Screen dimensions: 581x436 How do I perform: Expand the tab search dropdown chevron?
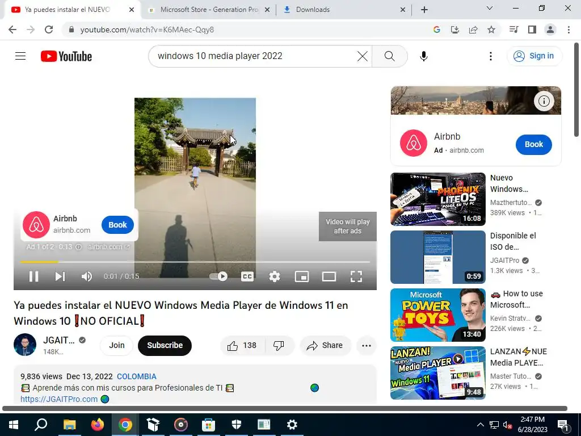(490, 8)
